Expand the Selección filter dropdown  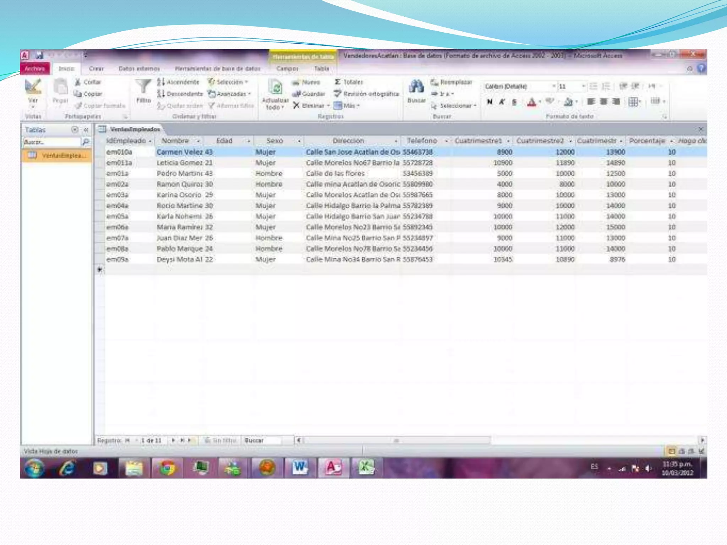(229, 82)
